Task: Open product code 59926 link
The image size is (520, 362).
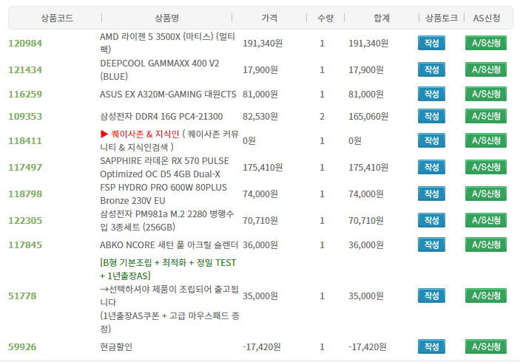Action: click(x=22, y=347)
